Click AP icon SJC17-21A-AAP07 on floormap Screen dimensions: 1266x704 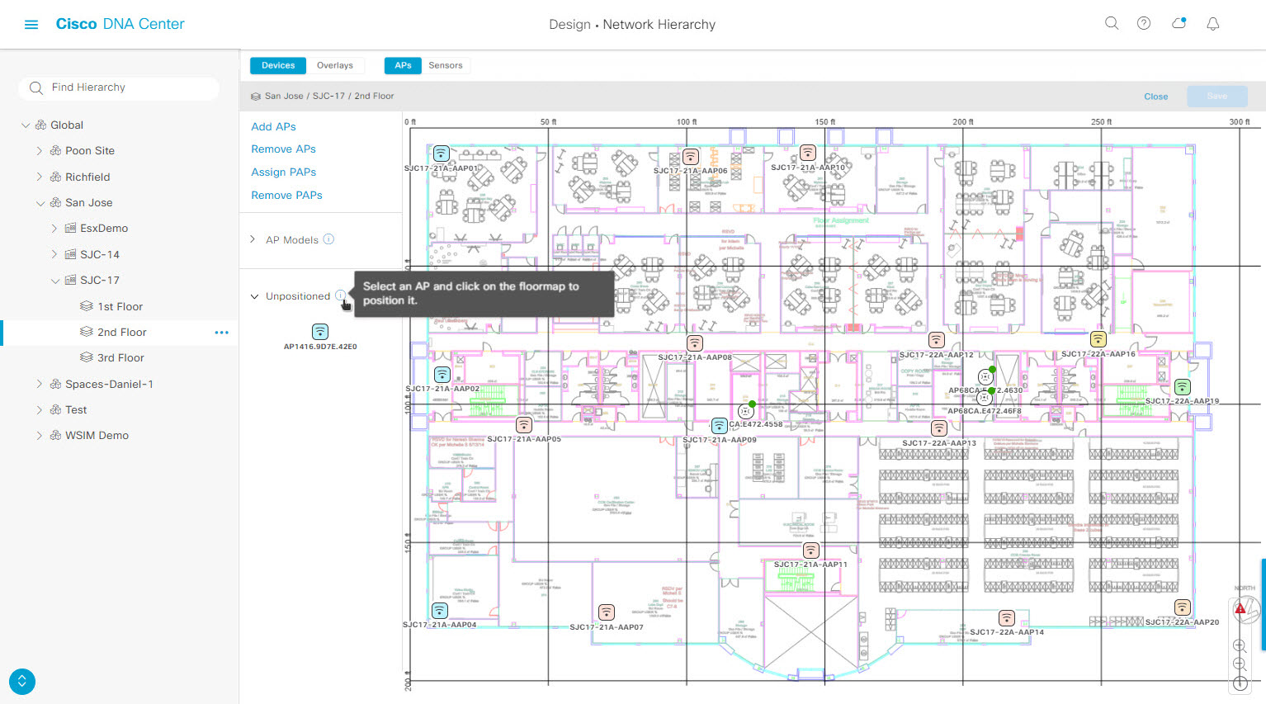tap(607, 612)
